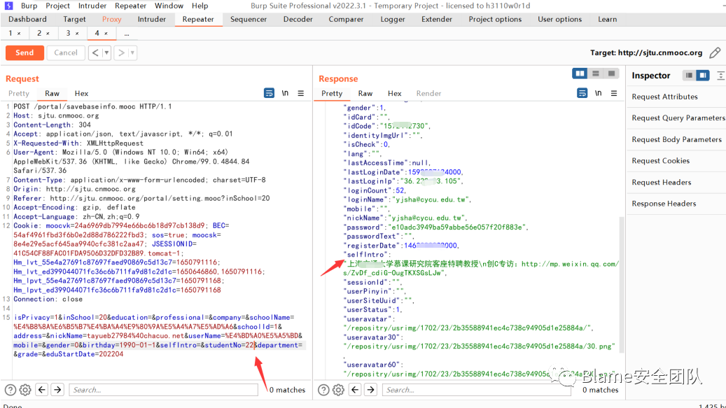Expand Response Headers section
Image resolution: width=726 pixels, height=408 pixels.
[664, 204]
